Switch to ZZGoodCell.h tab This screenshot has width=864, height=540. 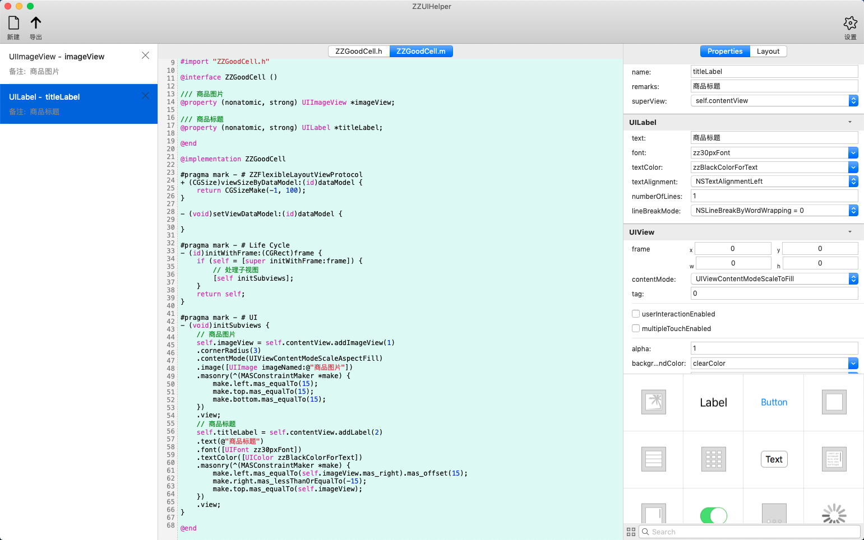359,51
